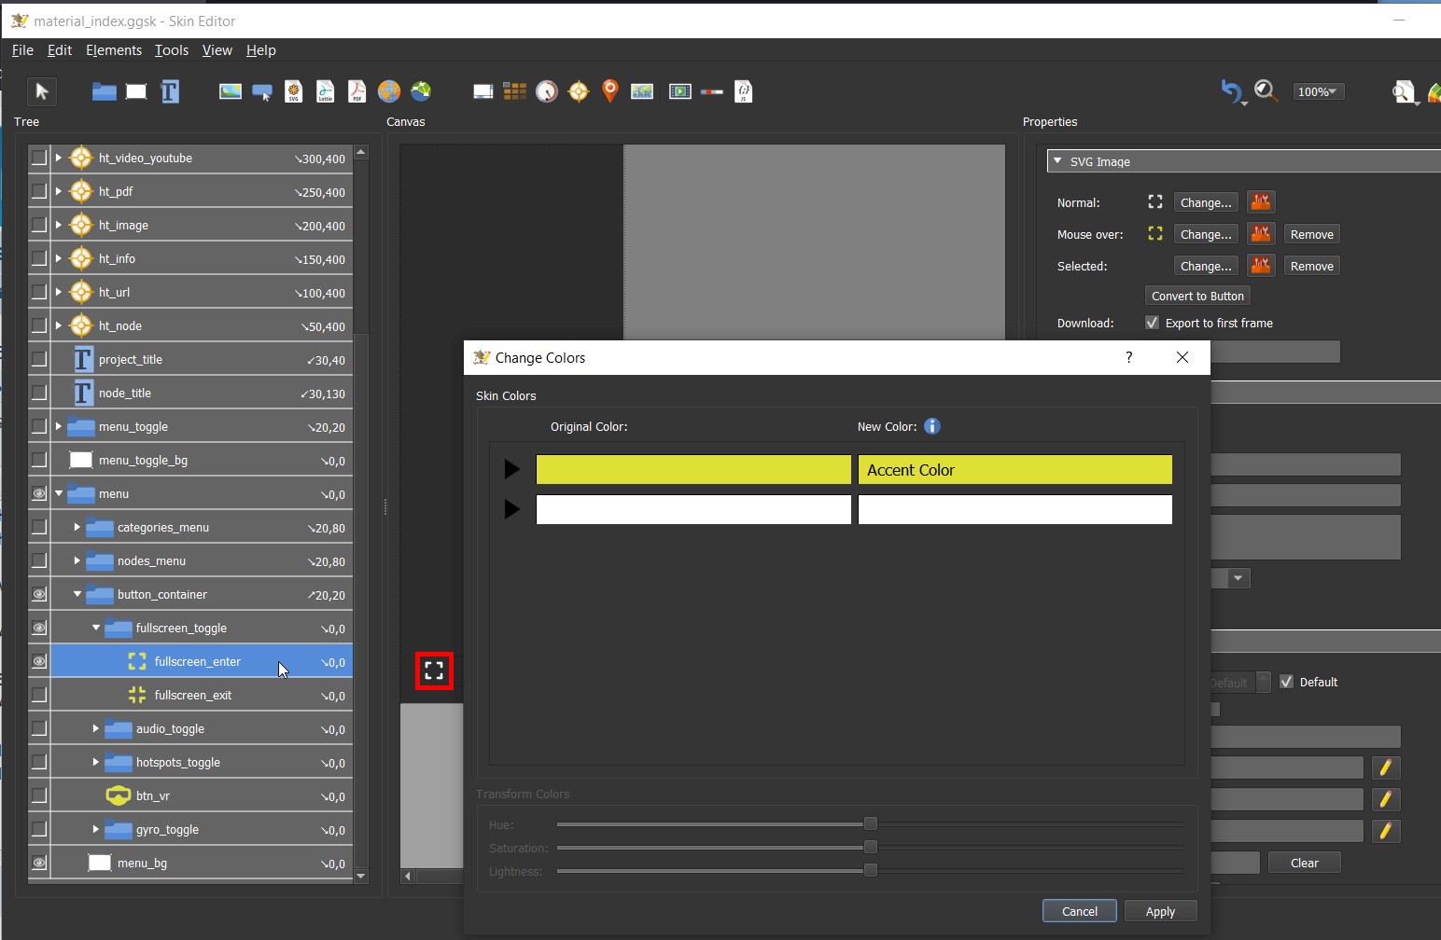Screen dimensions: 1441x940
Task: Open the Edit menu
Action: point(60,50)
